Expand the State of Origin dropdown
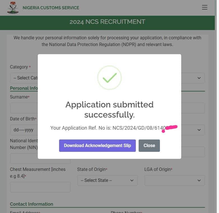219x213 pixels. 107,180
